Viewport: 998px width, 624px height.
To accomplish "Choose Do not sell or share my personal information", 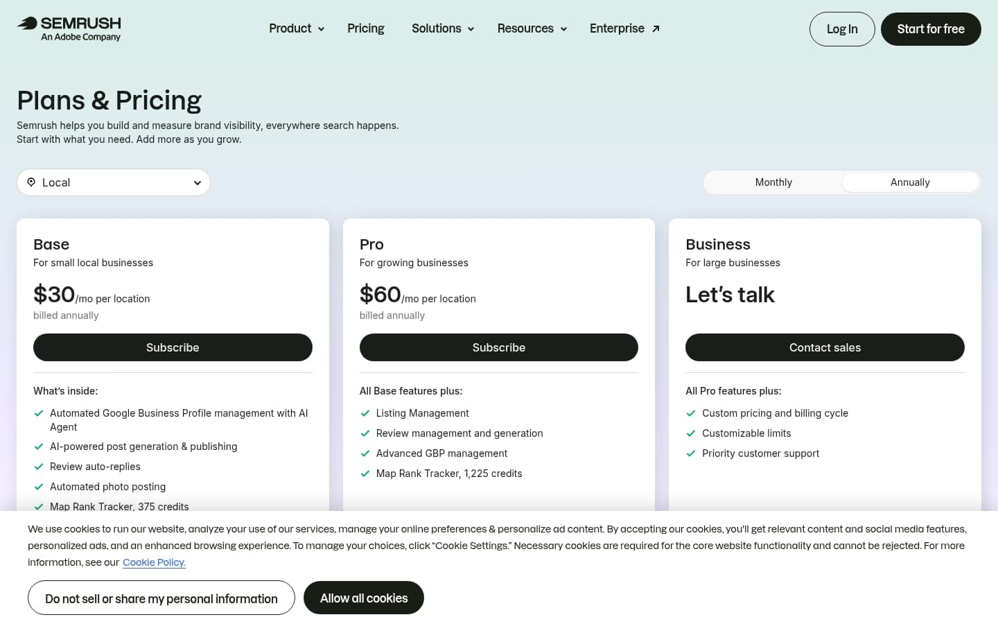I will click(x=161, y=598).
